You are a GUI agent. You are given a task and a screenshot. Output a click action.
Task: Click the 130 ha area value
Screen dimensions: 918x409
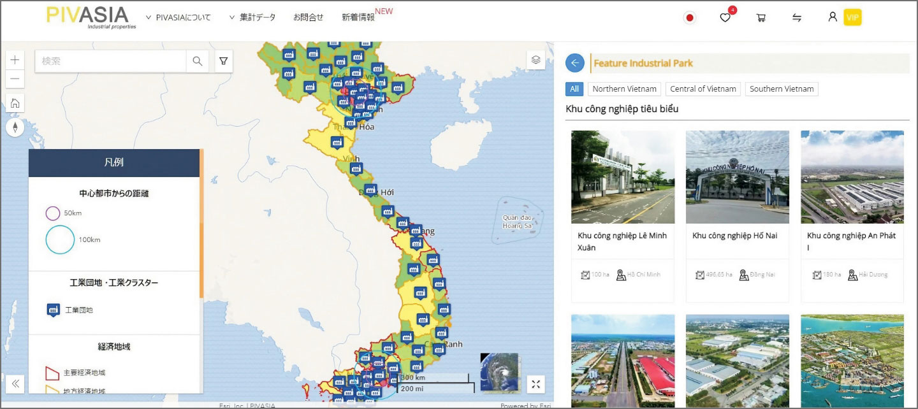(x=832, y=275)
